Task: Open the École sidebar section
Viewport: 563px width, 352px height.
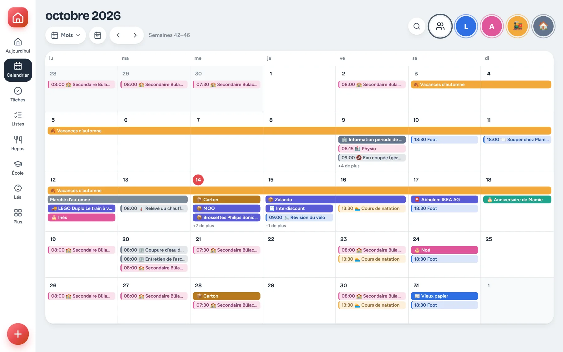Action: 18,168
